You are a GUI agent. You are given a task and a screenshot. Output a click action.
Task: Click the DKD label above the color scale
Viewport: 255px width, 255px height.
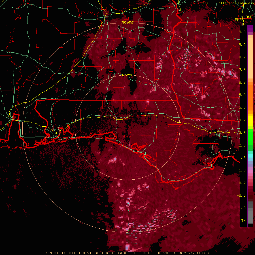(249, 17)
